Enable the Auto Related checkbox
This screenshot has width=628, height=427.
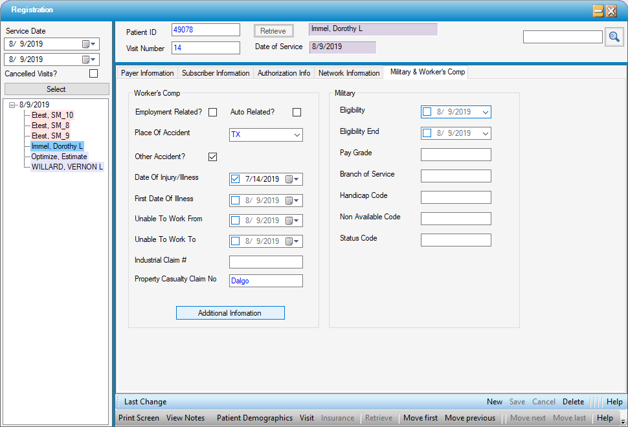pos(297,113)
